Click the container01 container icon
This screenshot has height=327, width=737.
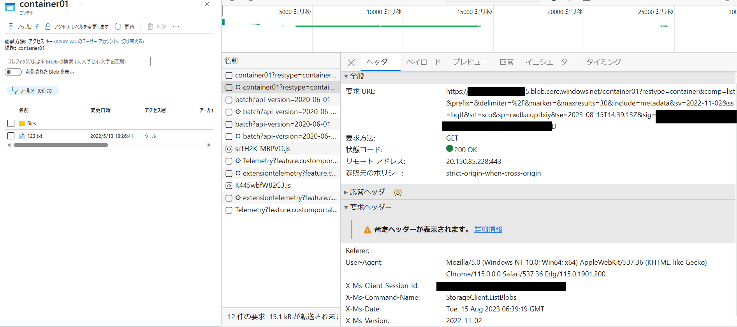point(10,7)
